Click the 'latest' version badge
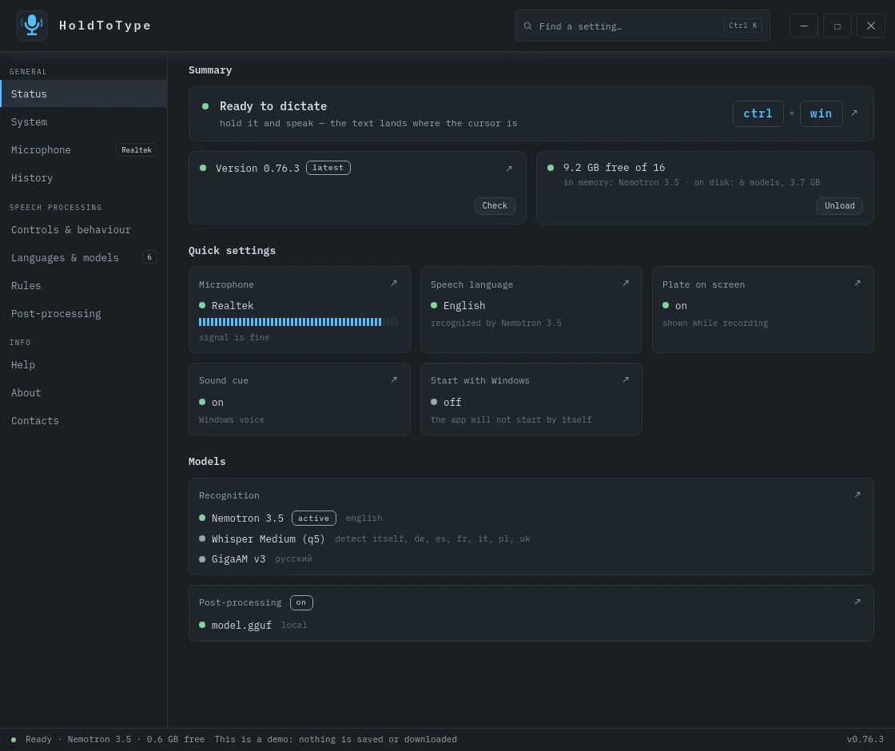Viewport: 895px width, 751px height. 328,168
